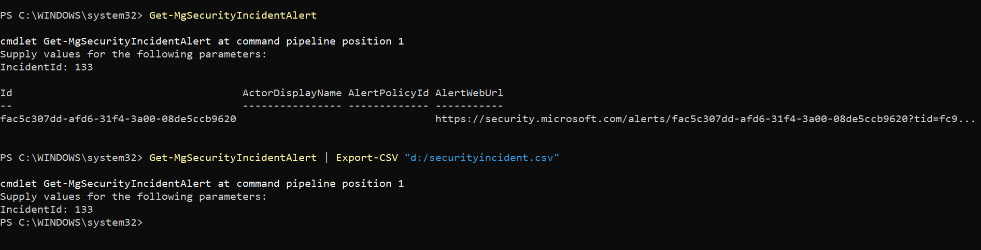Click the first "Supply values for the following parameters" line
Screen dimensions: 981x250
[133, 54]
